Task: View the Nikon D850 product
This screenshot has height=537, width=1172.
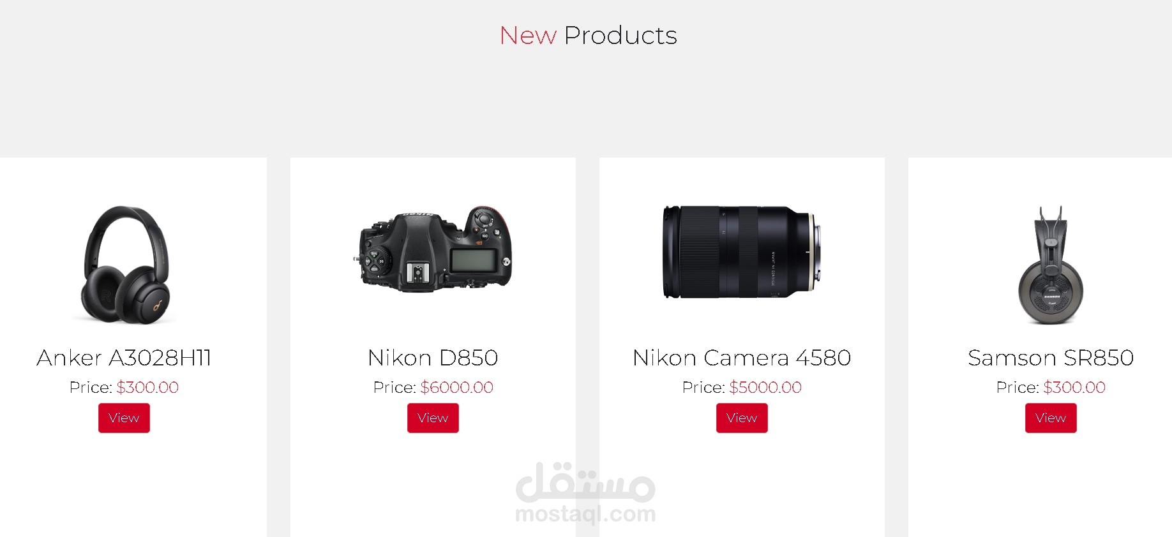Action: [433, 418]
